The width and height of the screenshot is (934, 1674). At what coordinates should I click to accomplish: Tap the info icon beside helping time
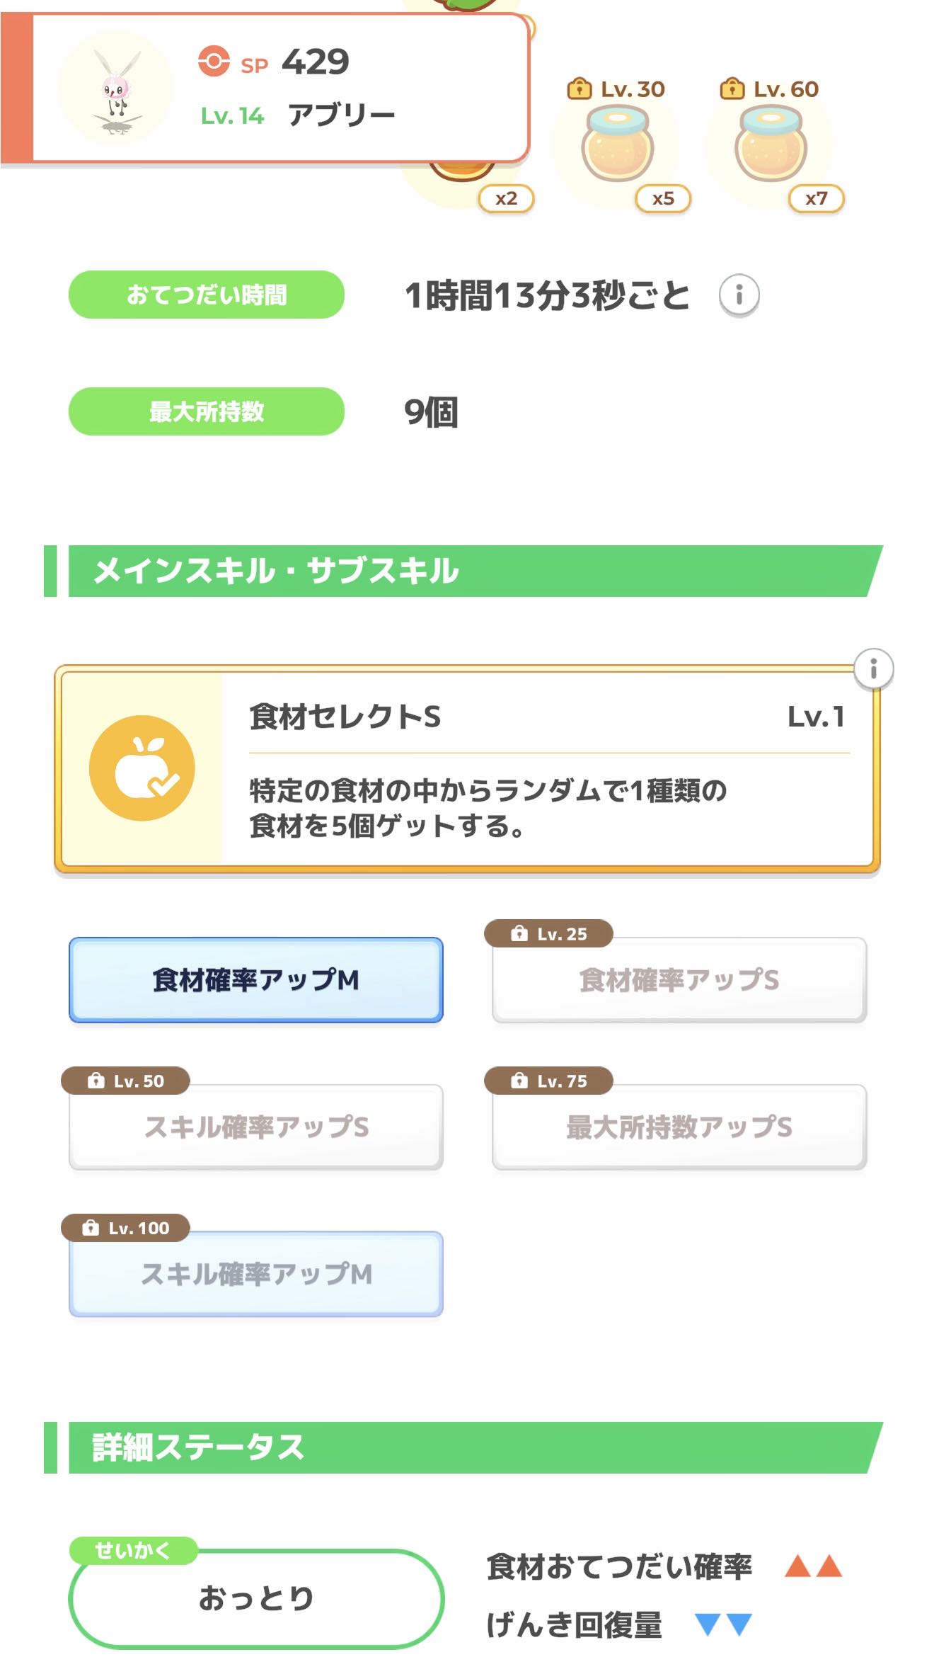(x=739, y=295)
